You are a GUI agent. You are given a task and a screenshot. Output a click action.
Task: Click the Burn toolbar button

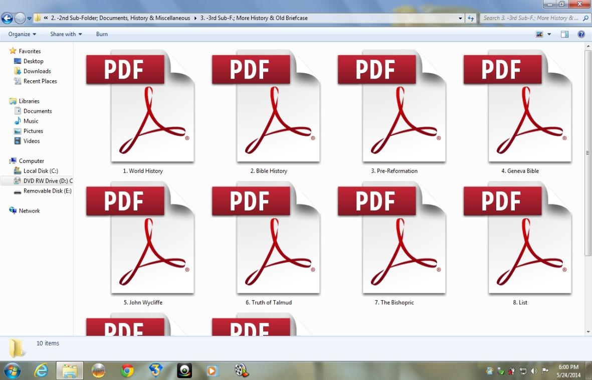tap(102, 34)
